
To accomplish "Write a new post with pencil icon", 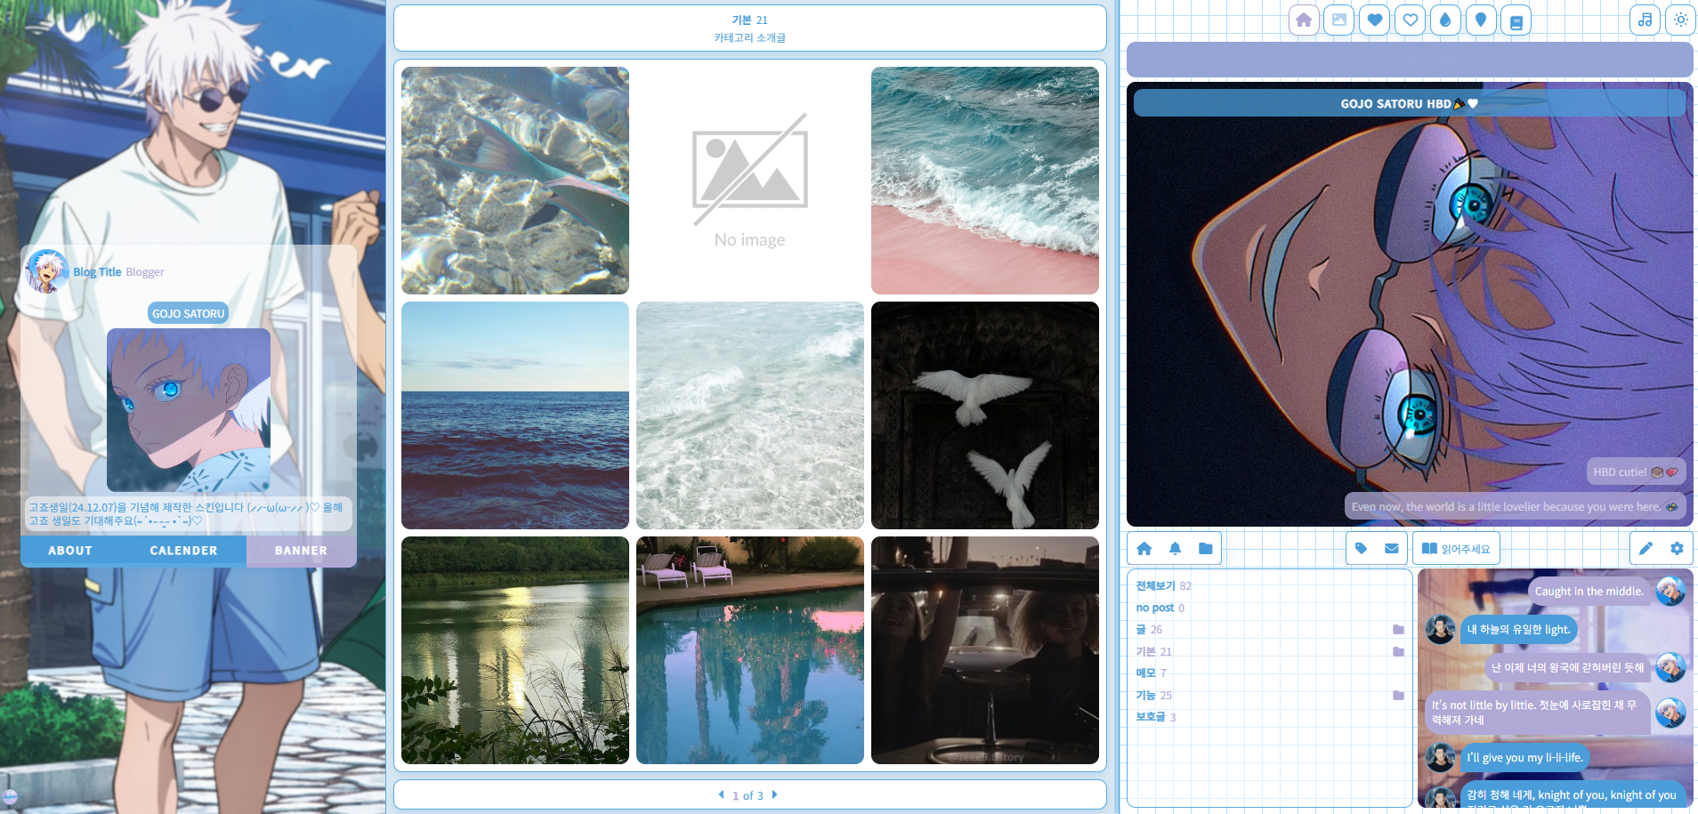I will [x=1645, y=549].
